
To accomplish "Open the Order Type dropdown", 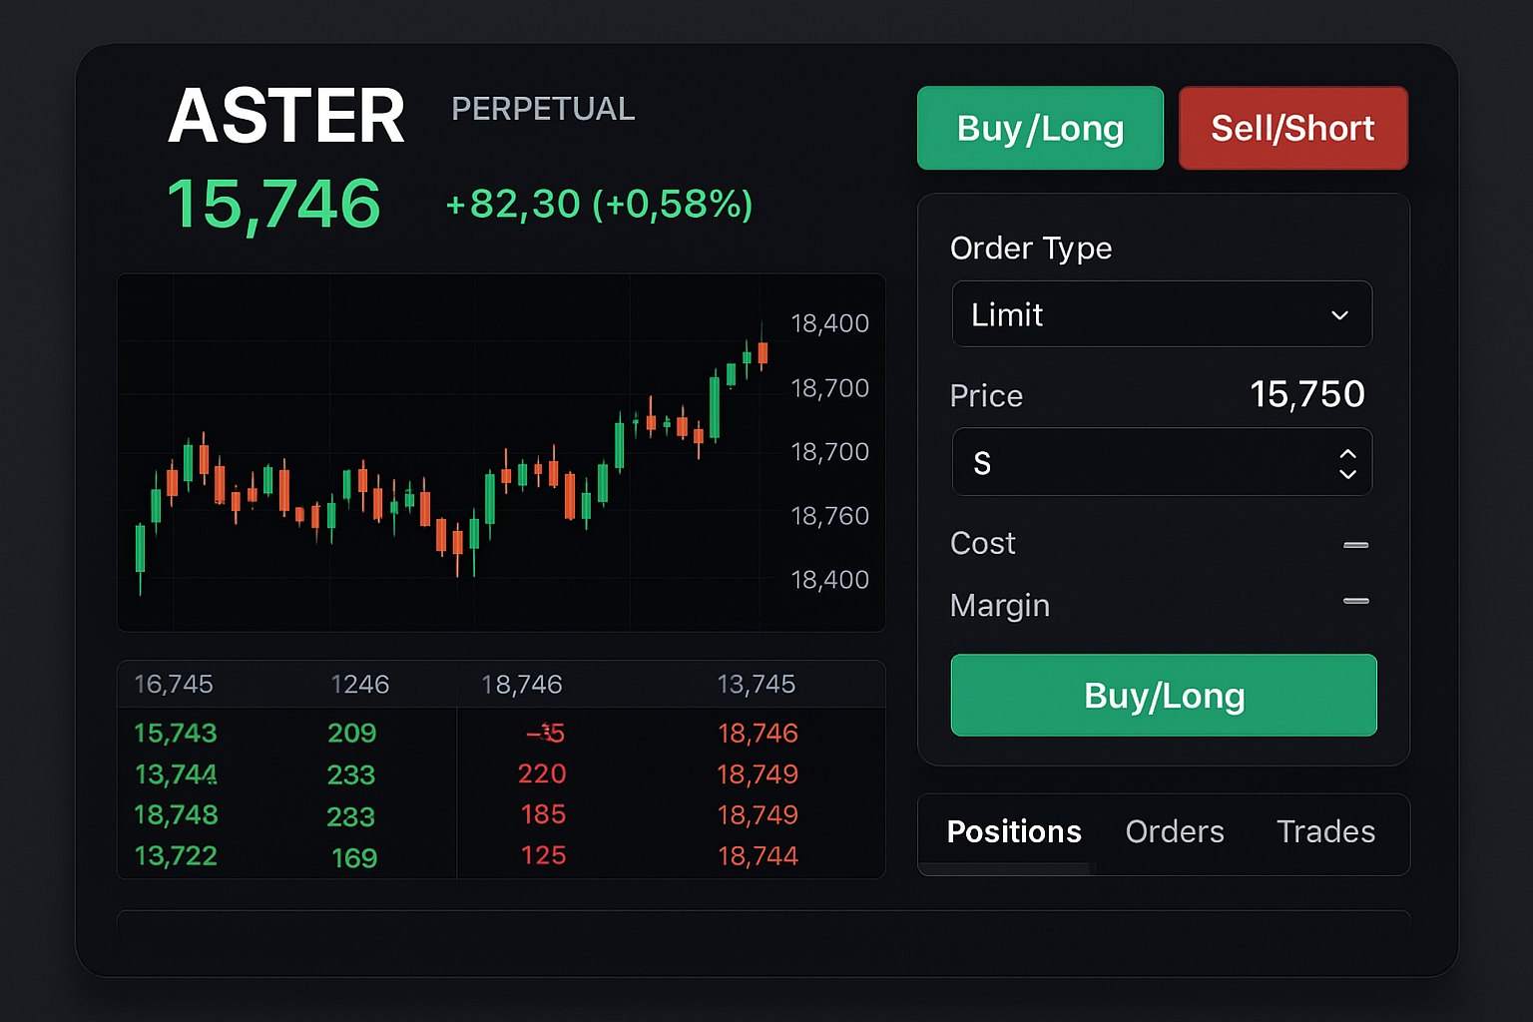I will 1162,314.
